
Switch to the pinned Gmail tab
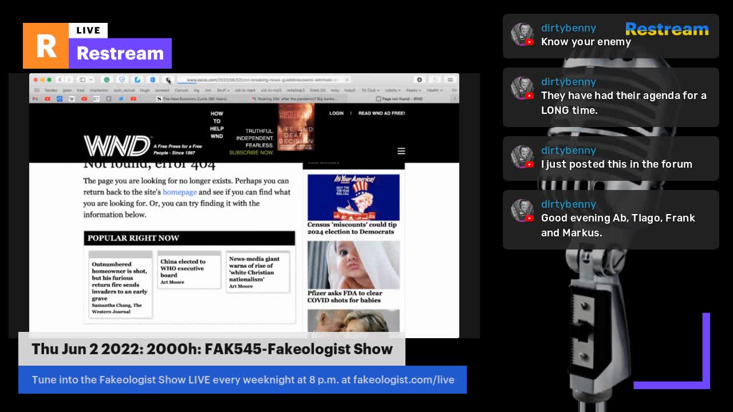(36, 99)
